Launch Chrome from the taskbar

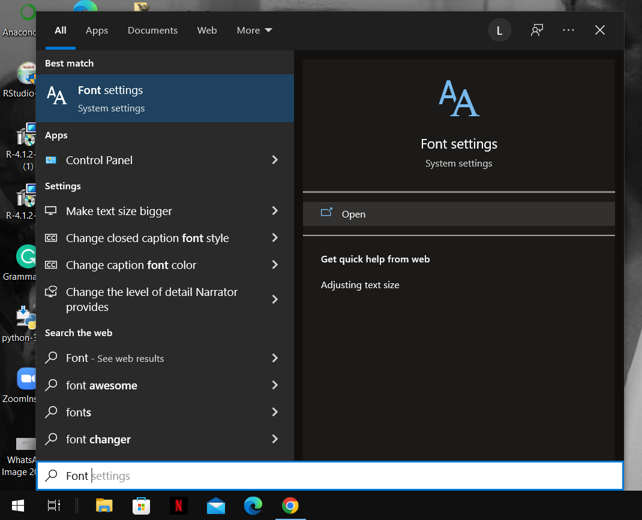click(x=290, y=506)
